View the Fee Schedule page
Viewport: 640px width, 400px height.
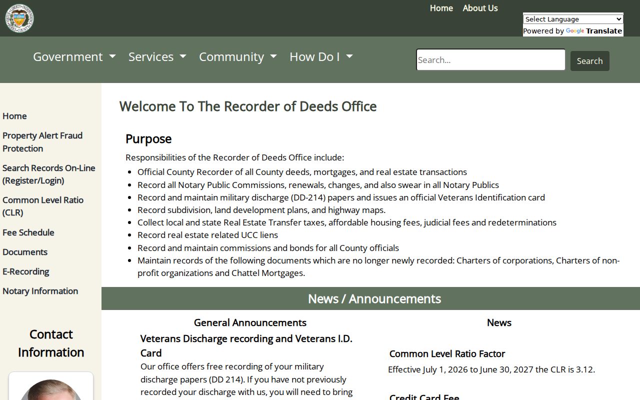tap(28, 232)
